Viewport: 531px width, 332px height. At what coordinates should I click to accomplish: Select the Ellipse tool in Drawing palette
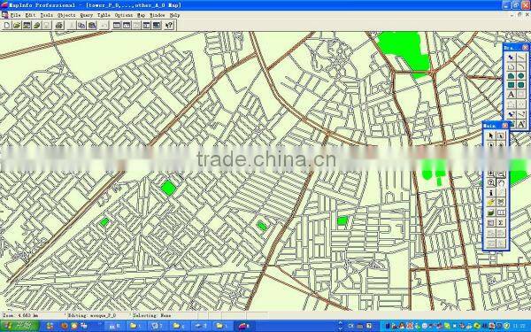click(521, 76)
